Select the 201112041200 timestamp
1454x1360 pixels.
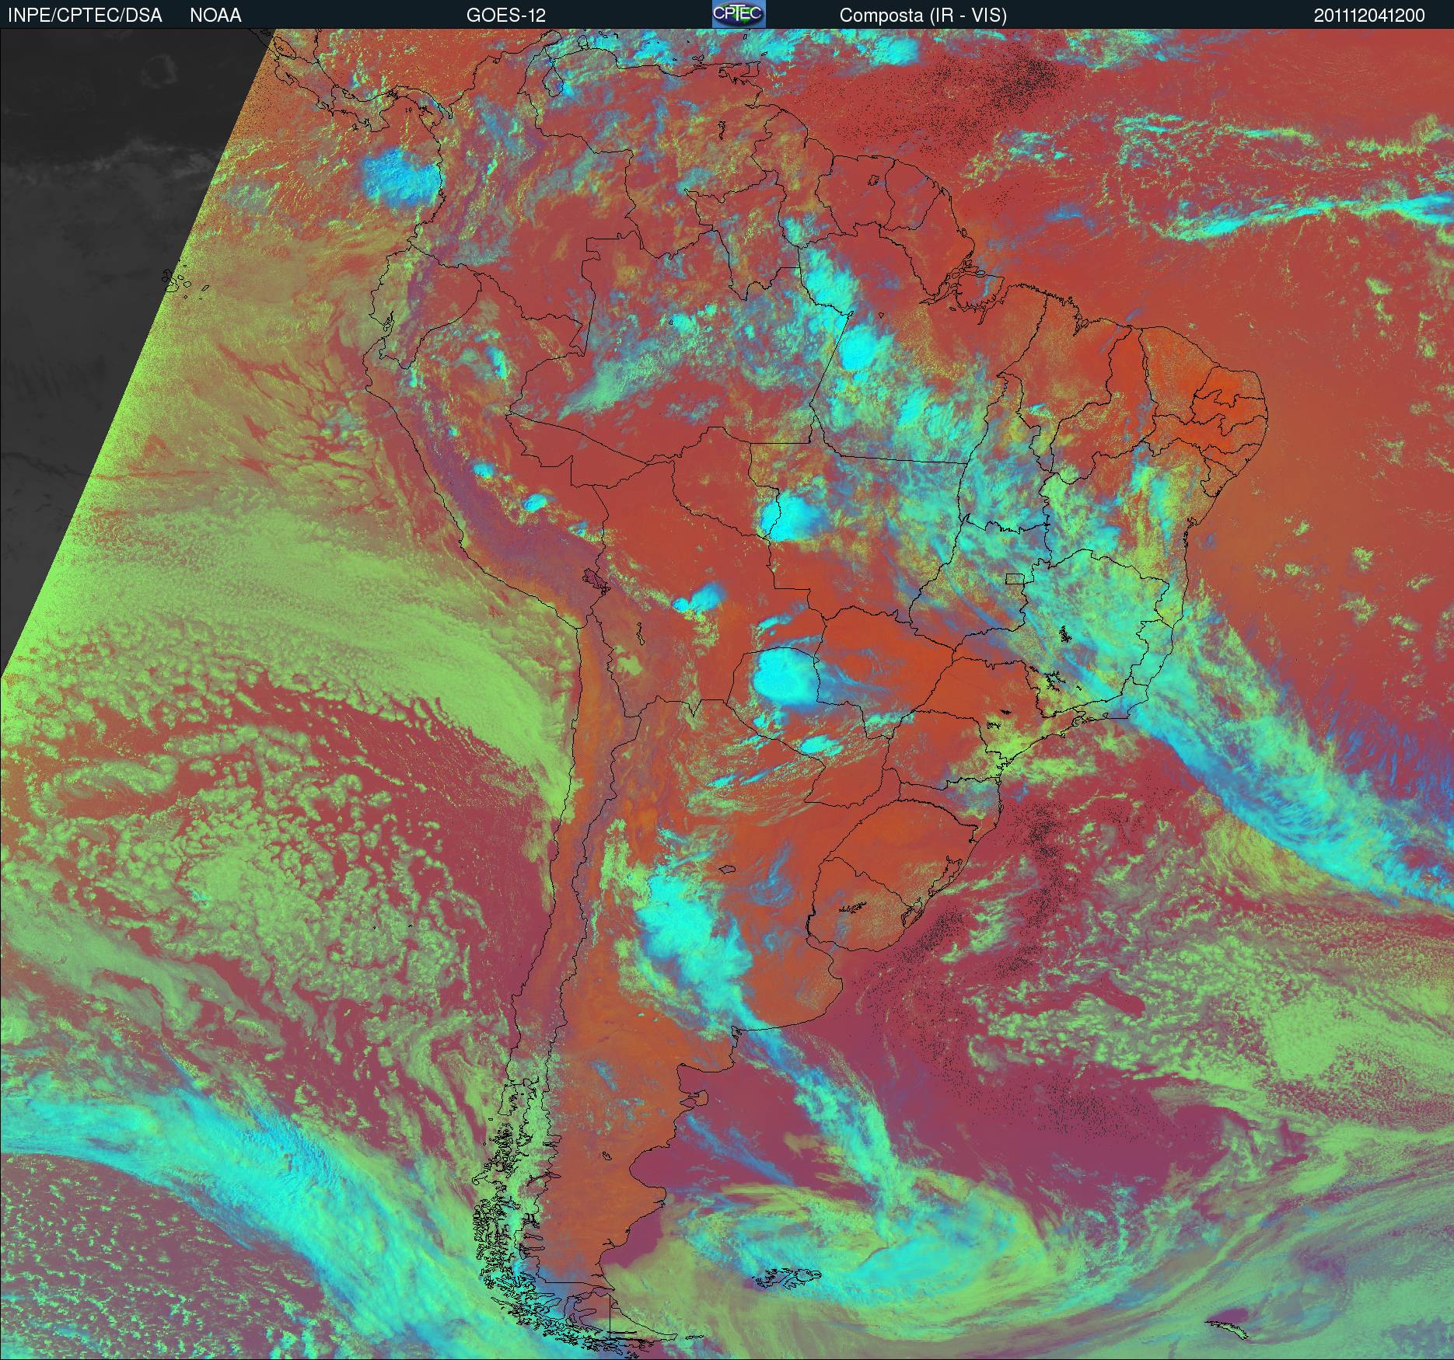1370,16
